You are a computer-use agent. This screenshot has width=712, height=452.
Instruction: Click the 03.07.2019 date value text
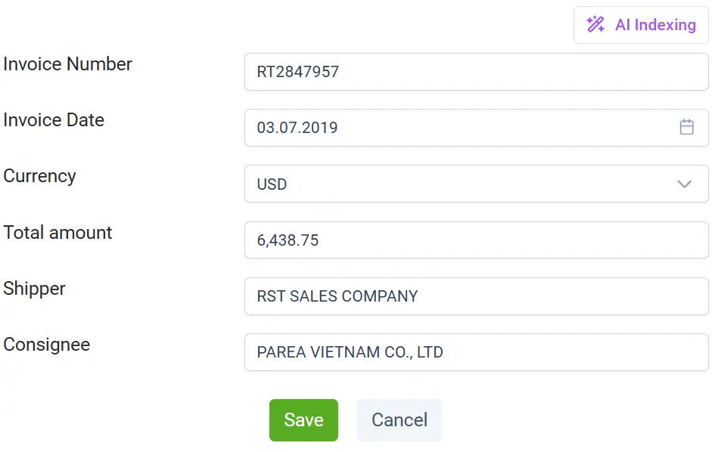297,128
